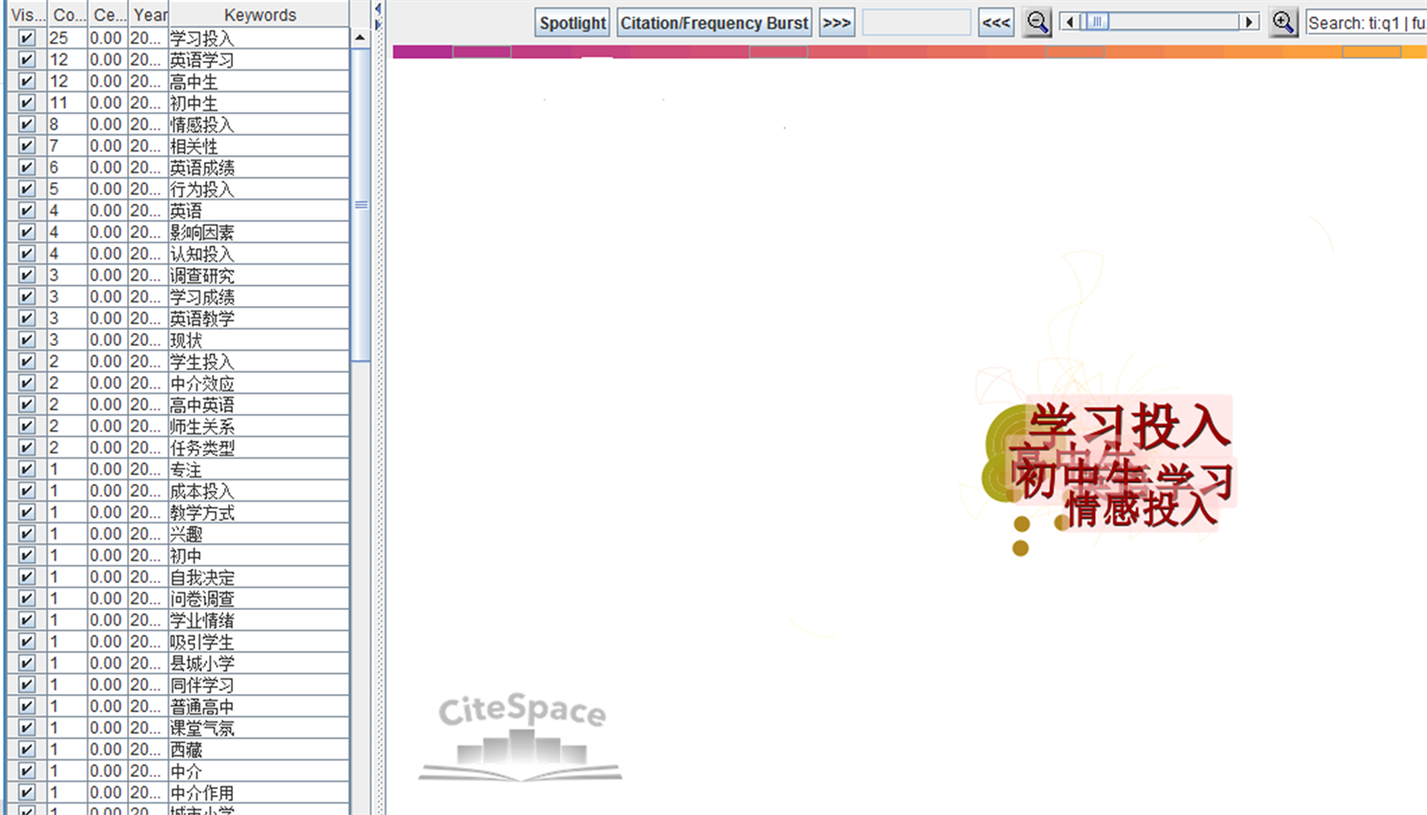Select the 中介效应 keyword row
The height and width of the screenshot is (815, 1427).
pyautogui.click(x=202, y=383)
